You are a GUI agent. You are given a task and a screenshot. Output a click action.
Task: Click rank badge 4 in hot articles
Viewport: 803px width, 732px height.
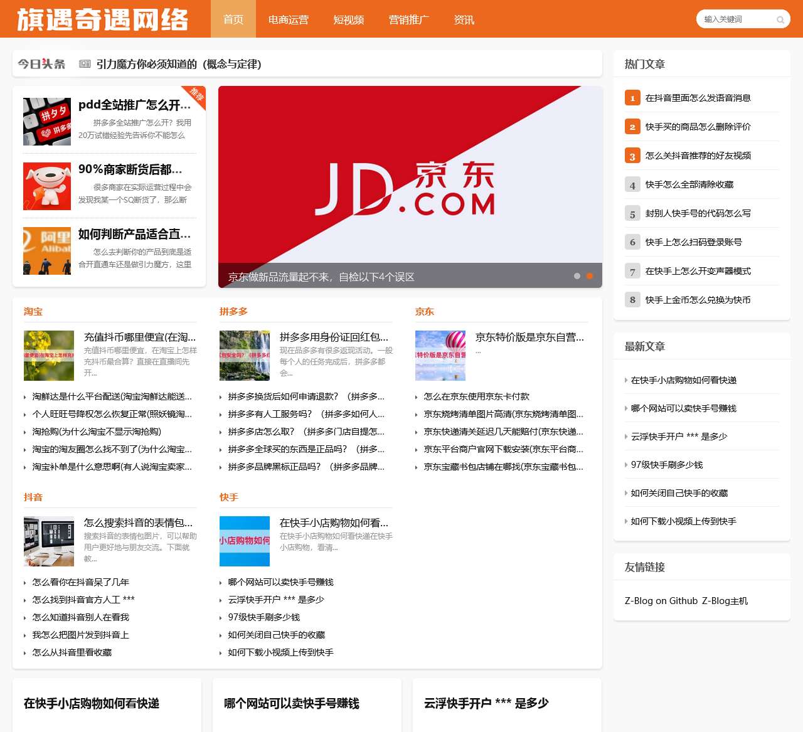[x=632, y=184]
